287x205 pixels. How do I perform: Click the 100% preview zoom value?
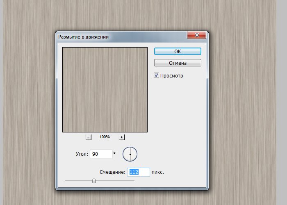click(105, 137)
